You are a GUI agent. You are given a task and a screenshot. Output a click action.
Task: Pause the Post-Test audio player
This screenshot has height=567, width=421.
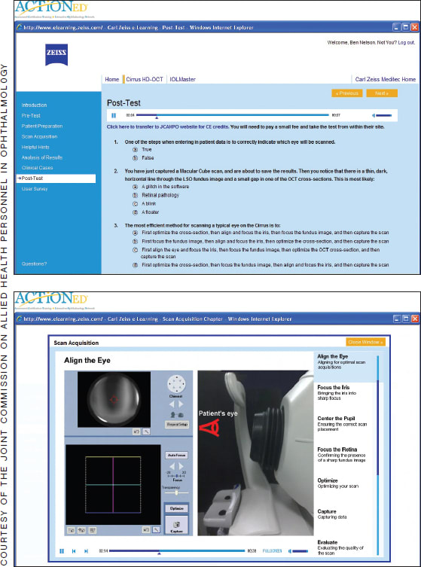pos(114,116)
